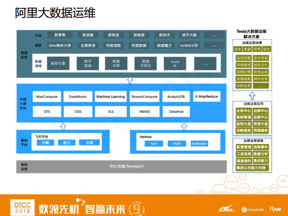Select the MaxCompute box
The image size is (288, 216).
coord(47,97)
